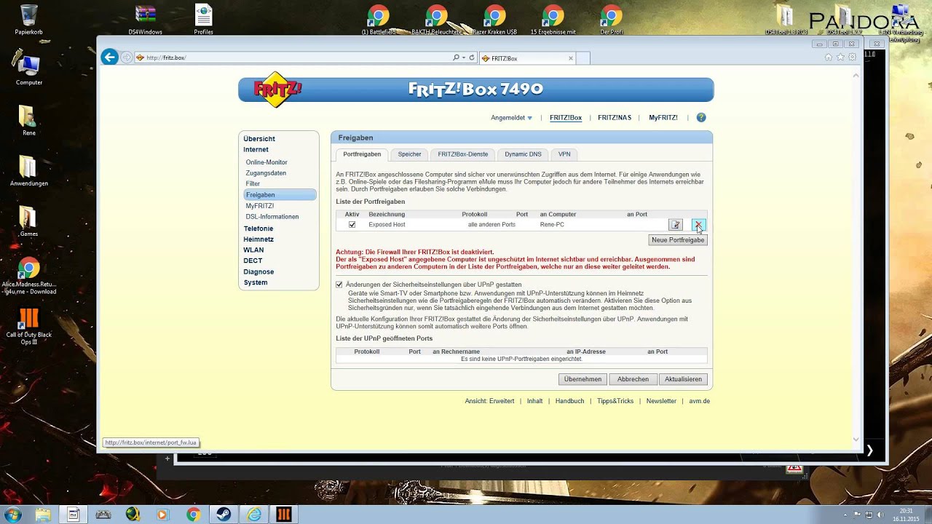Viewport: 932px width, 524px height.
Task: Launch Call of Duty Black Ops III shortcut
Action: pyautogui.click(x=29, y=326)
